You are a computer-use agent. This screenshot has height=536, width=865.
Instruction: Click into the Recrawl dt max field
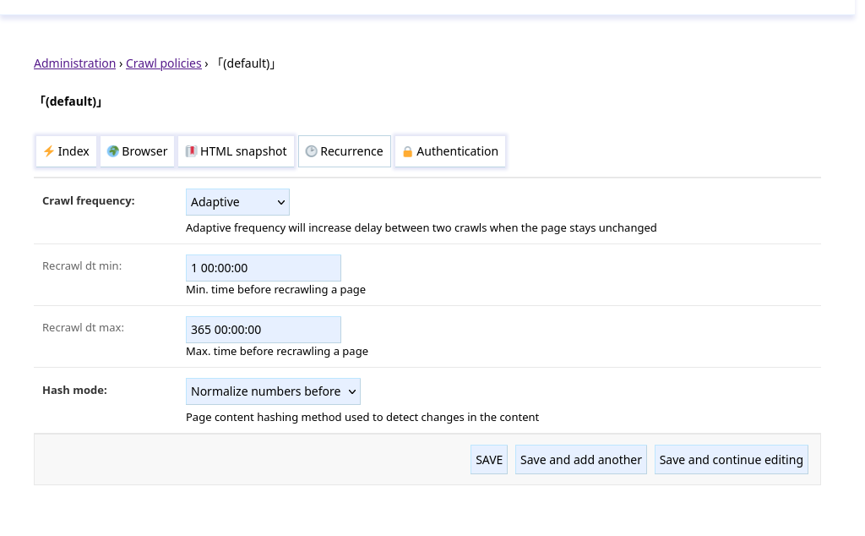click(264, 330)
